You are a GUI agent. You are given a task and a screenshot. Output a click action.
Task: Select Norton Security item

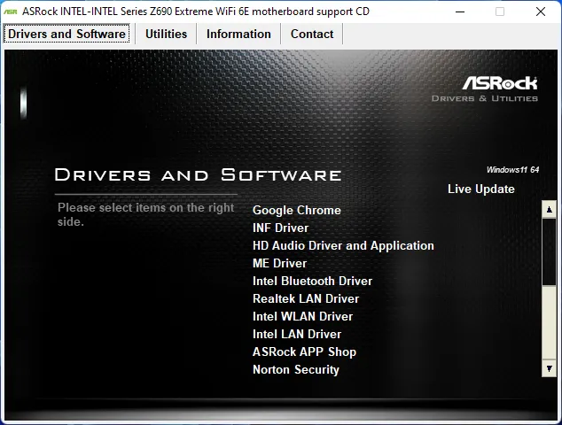click(x=296, y=369)
